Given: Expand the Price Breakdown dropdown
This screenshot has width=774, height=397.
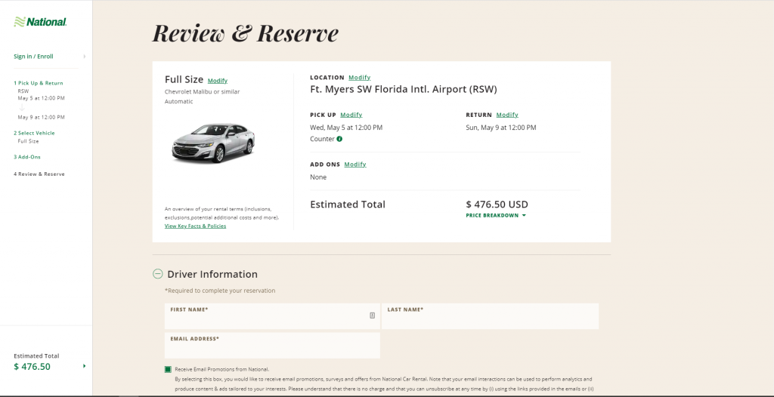Looking at the screenshot, I should (x=496, y=216).
